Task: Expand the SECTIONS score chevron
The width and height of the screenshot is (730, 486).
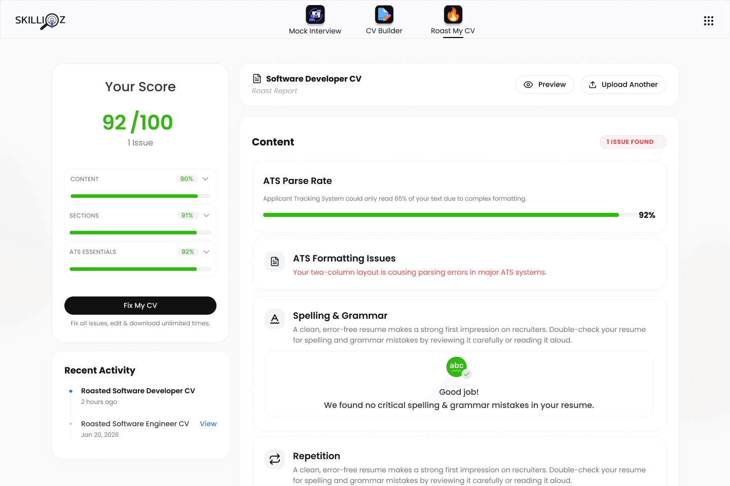Action: [206, 215]
